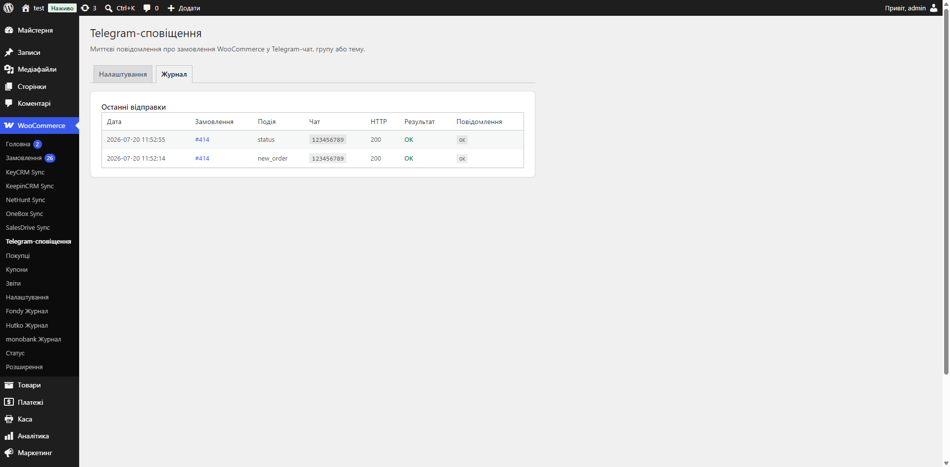
Task: Click the WordPress logo icon
Action: click(8, 8)
